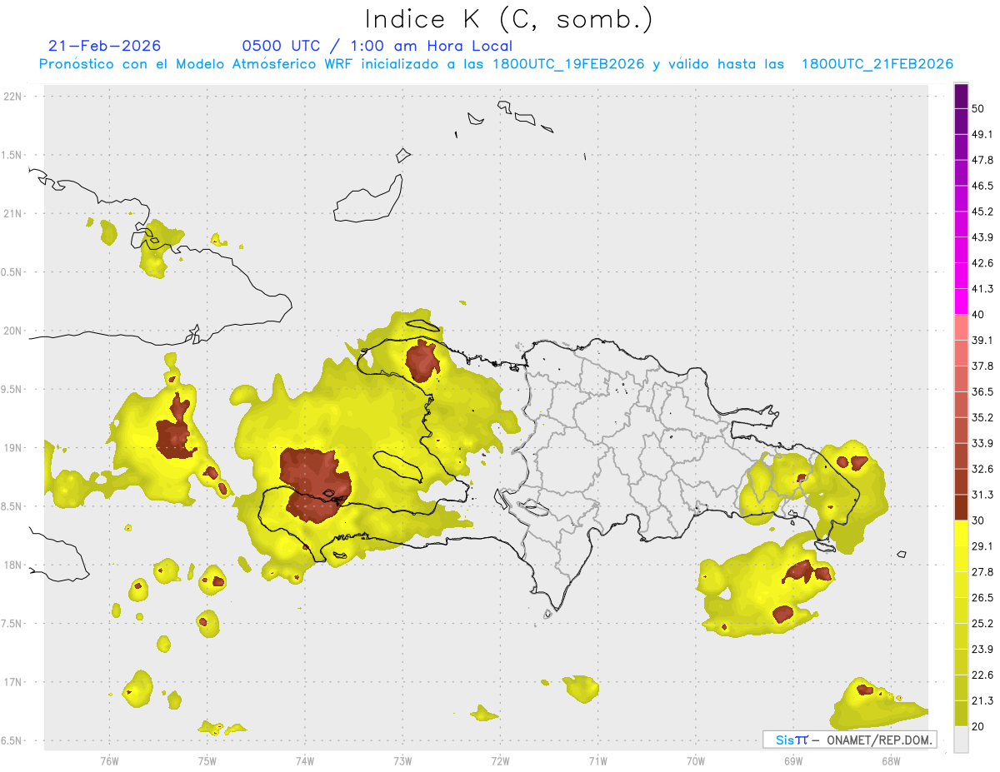Click the '17N' latitude label
Image resolution: width=1000 pixels, height=772 pixels.
tap(13, 682)
